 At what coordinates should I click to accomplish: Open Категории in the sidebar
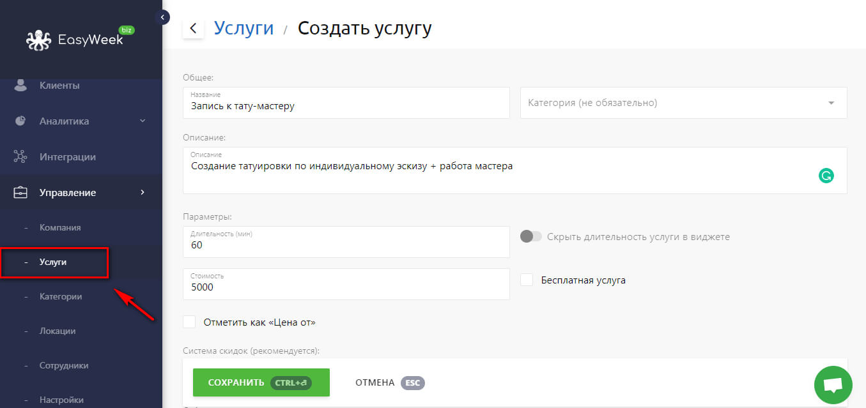pos(61,296)
